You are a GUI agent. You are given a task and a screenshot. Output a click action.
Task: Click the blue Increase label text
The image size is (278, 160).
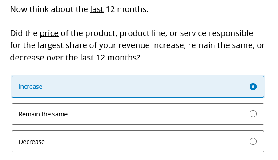pos(31,87)
